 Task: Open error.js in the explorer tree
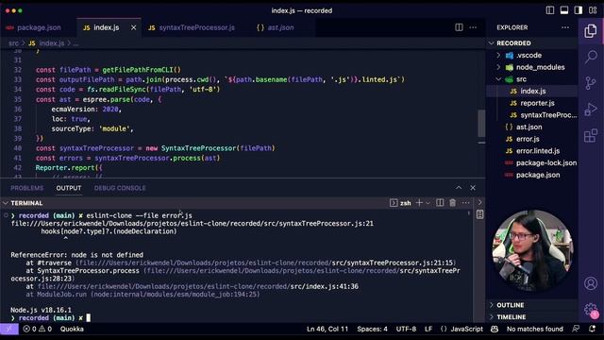pos(531,139)
